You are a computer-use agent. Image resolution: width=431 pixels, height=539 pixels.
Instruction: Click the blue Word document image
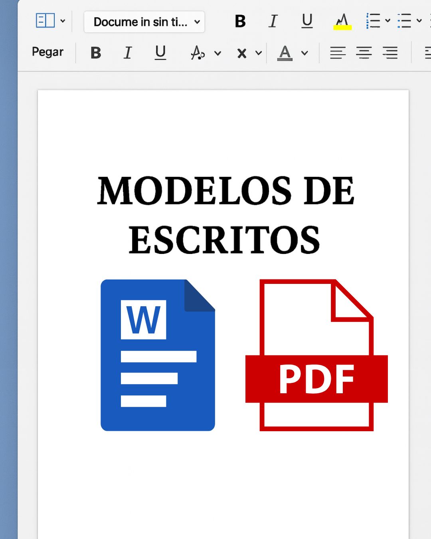point(158,355)
